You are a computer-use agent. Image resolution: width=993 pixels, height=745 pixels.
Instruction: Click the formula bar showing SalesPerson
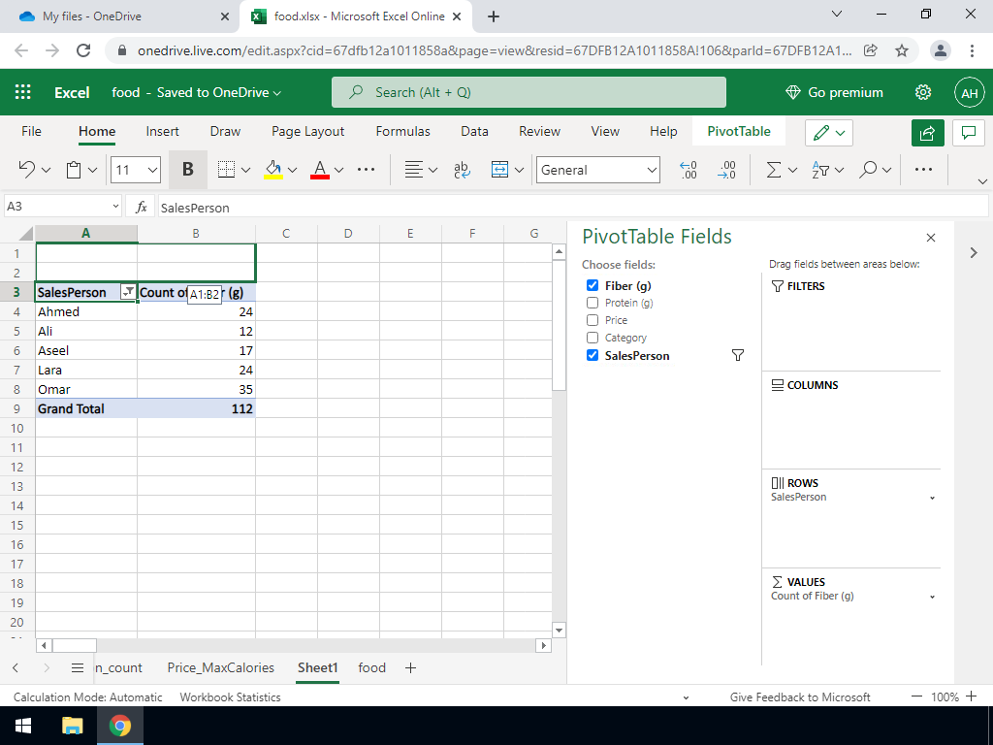[572, 208]
